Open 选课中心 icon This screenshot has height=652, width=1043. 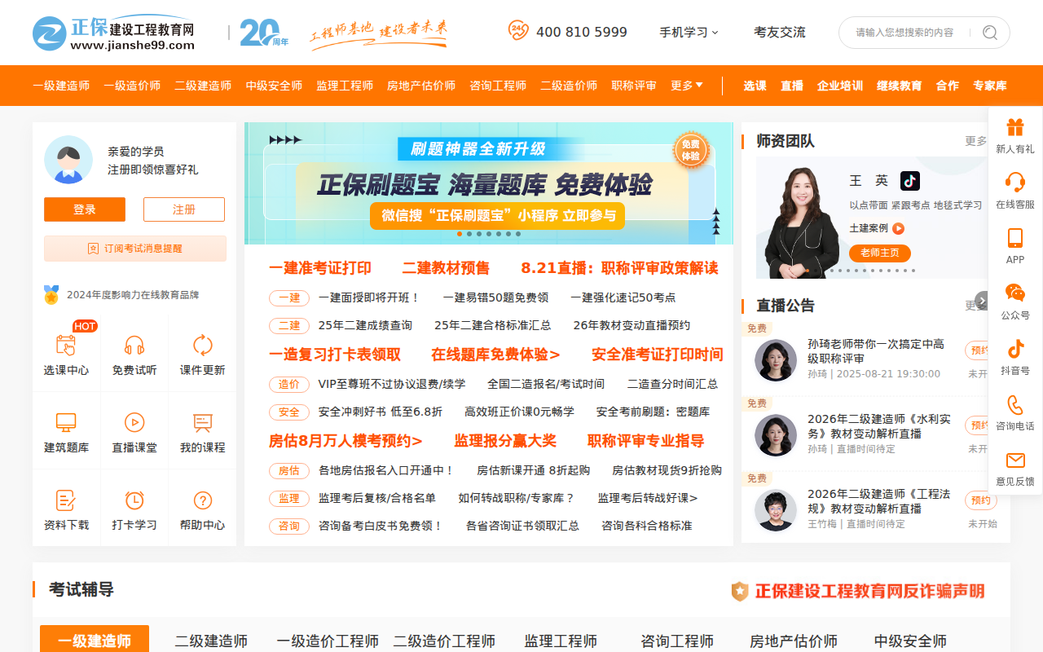click(x=66, y=345)
